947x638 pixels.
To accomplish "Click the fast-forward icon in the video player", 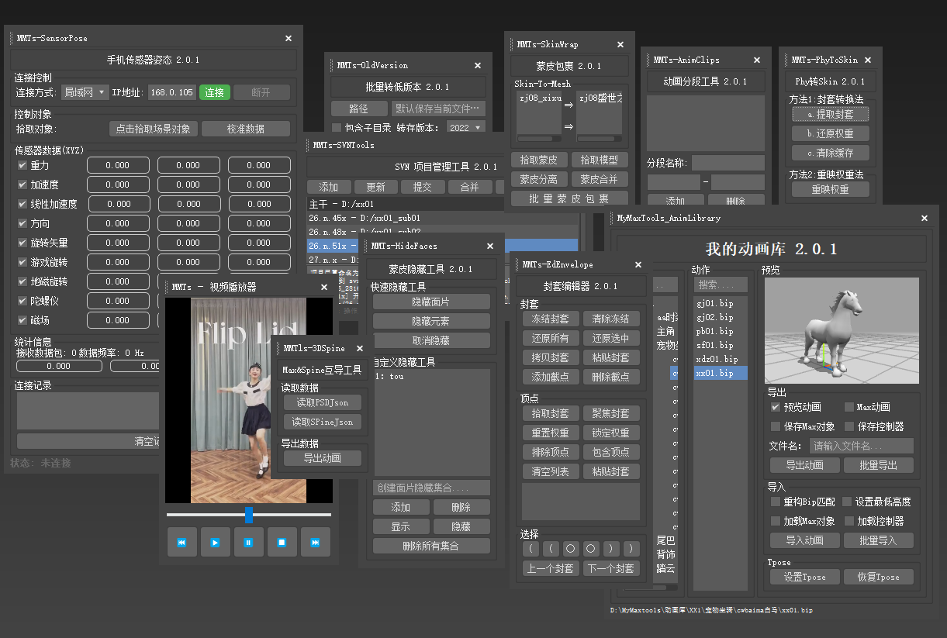I will (x=316, y=543).
